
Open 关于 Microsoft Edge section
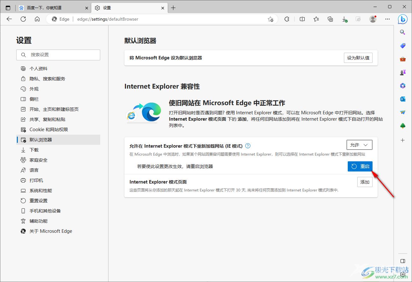pyautogui.click(x=59, y=231)
